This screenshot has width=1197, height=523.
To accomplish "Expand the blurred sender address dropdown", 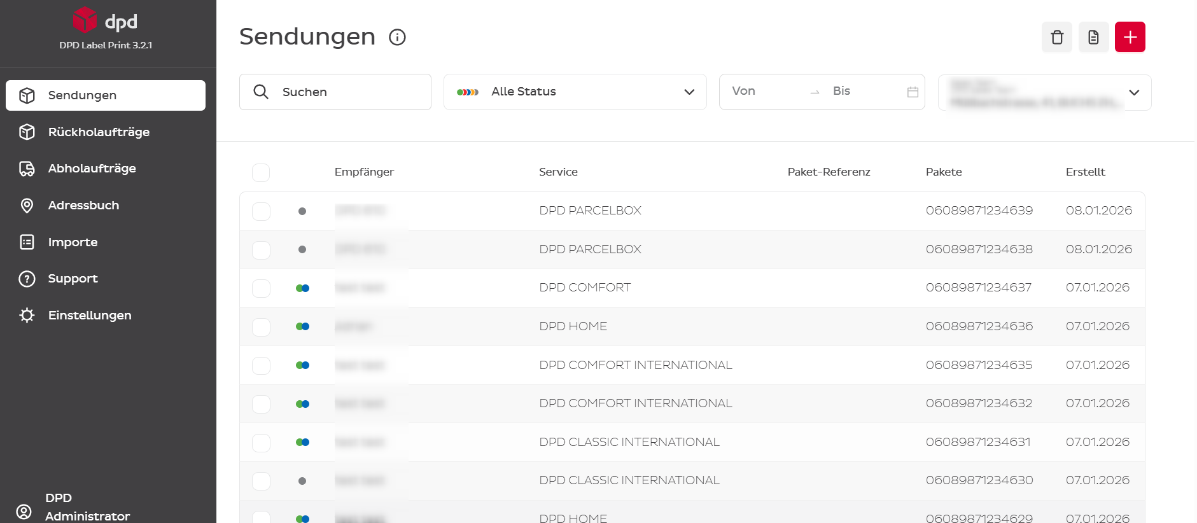I will click(1045, 92).
